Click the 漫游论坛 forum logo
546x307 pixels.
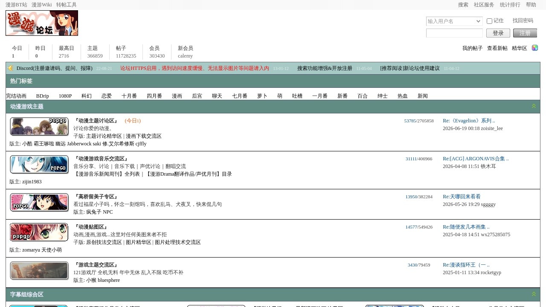(42, 23)
